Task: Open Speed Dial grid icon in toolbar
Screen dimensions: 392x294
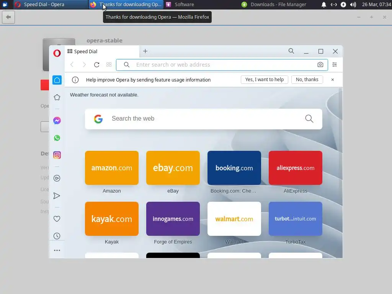Action: pyautogui.click(x=109, y=65)
